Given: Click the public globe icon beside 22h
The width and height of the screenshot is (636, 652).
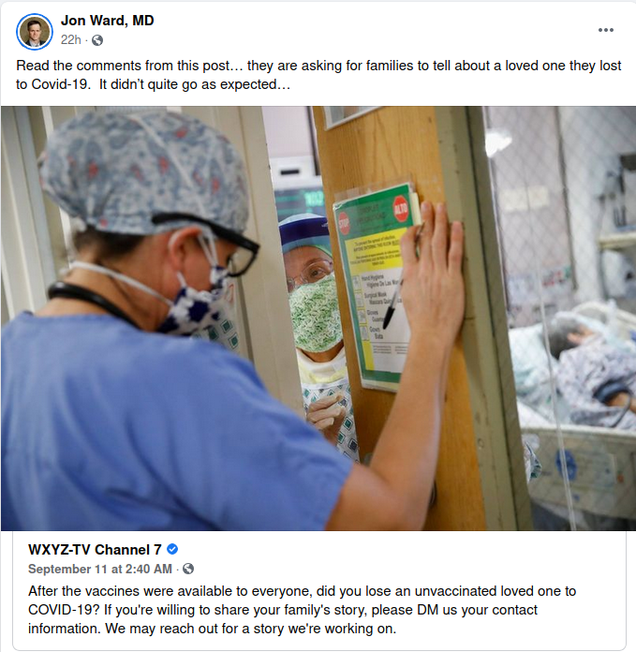Looking at the screenshot, I should coord(97,40).
